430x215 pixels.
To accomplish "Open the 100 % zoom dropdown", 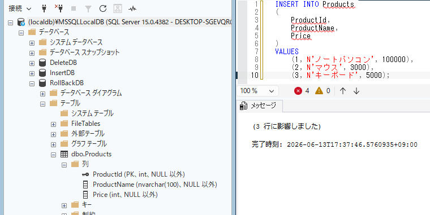I will click(257, 91).
